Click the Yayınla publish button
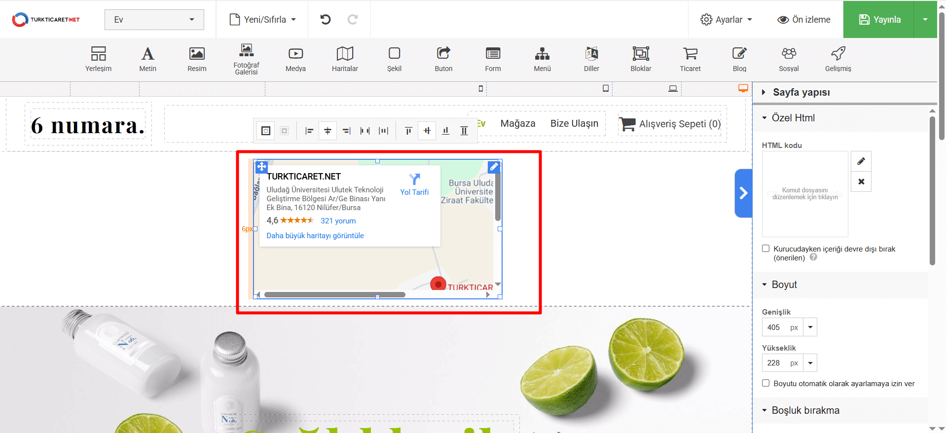The image size is (946, 433). [x=878, y=19]
